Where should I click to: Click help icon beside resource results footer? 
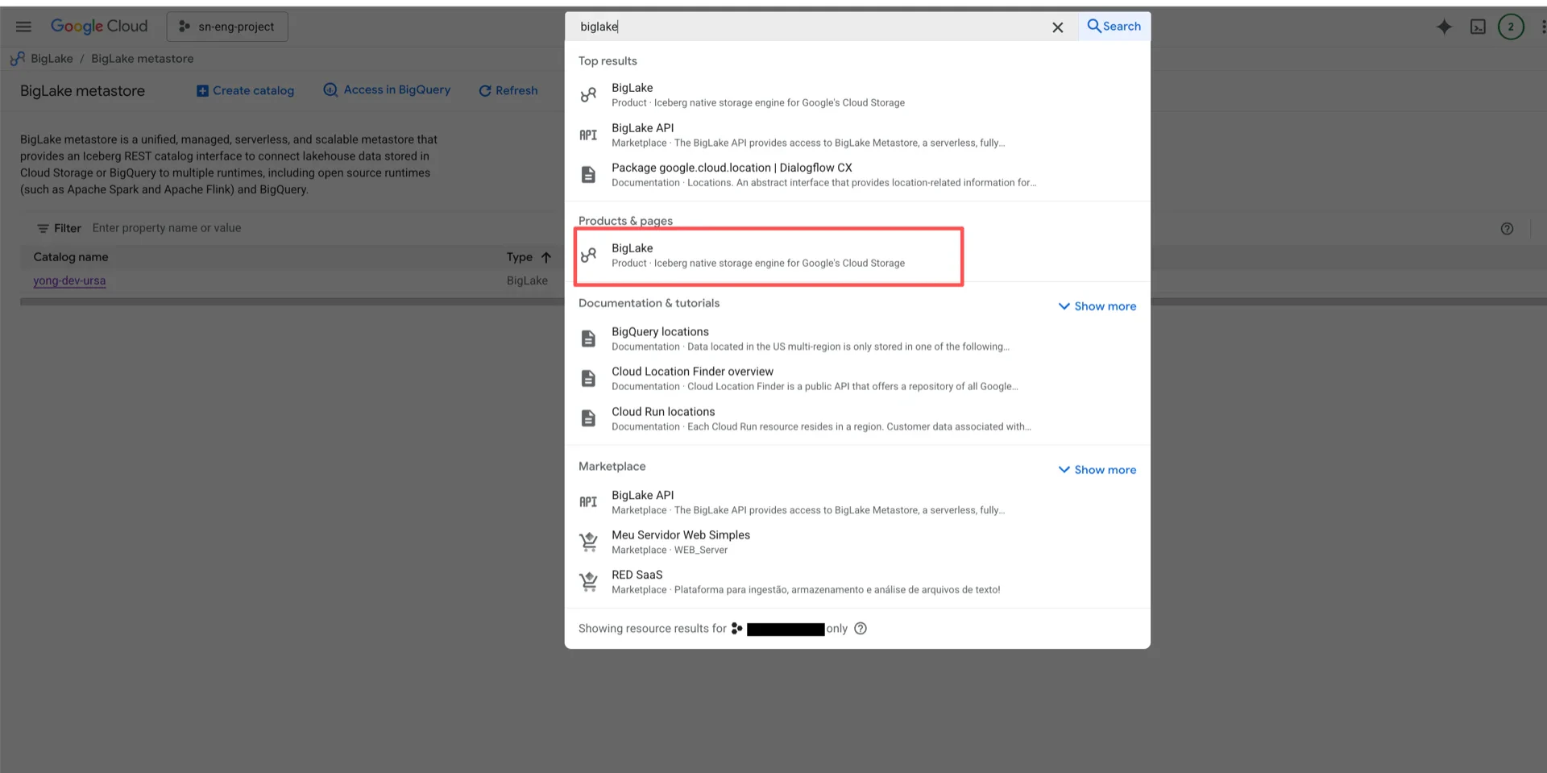pyautogui.click(x=861, y=629)
